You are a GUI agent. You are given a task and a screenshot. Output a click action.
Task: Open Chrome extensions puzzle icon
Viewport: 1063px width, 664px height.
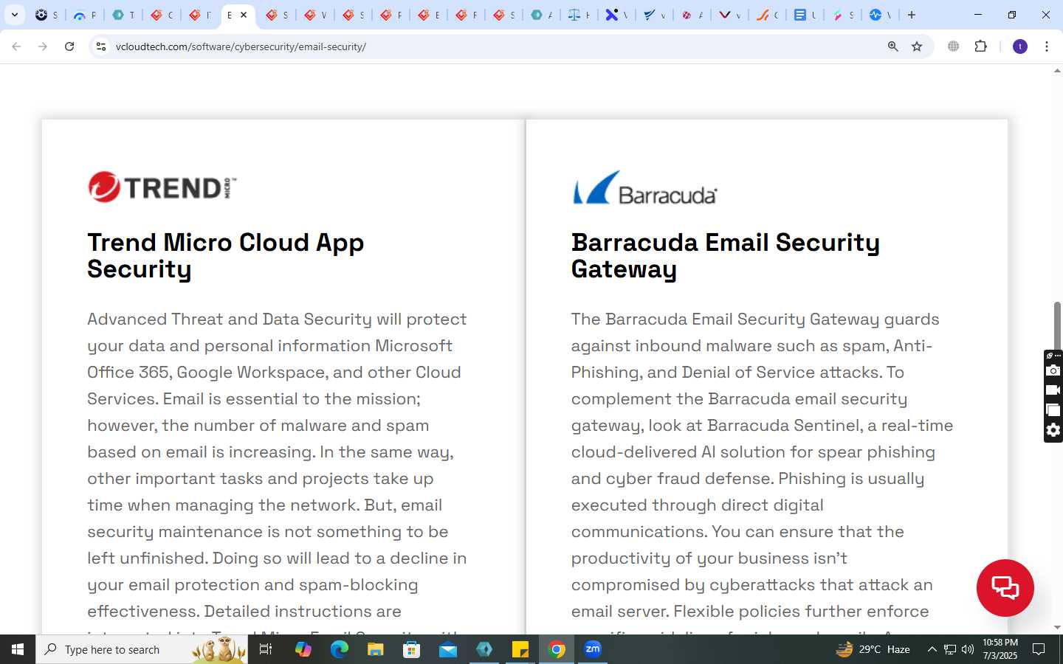pos(980,46)
